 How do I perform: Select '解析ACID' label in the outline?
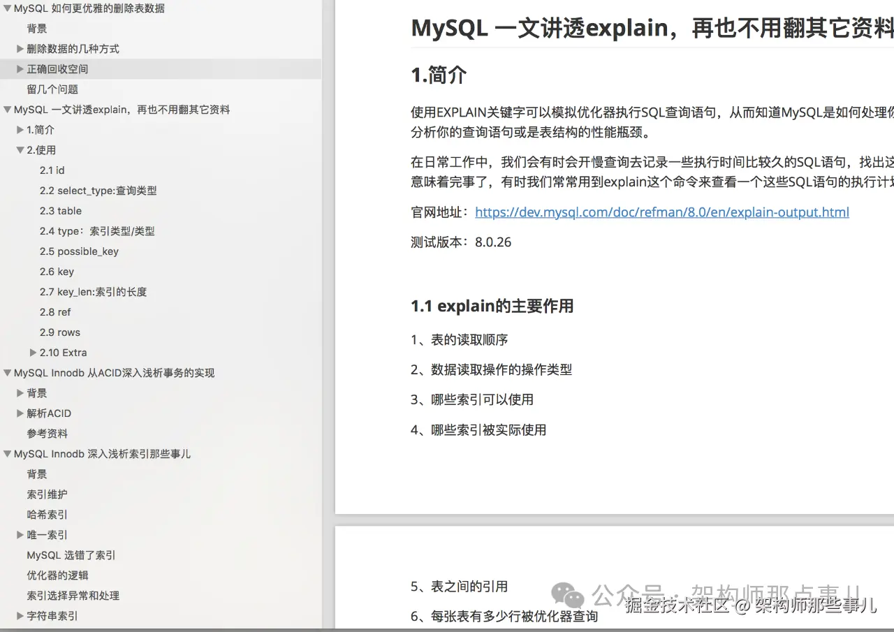[x=49, y=413]
